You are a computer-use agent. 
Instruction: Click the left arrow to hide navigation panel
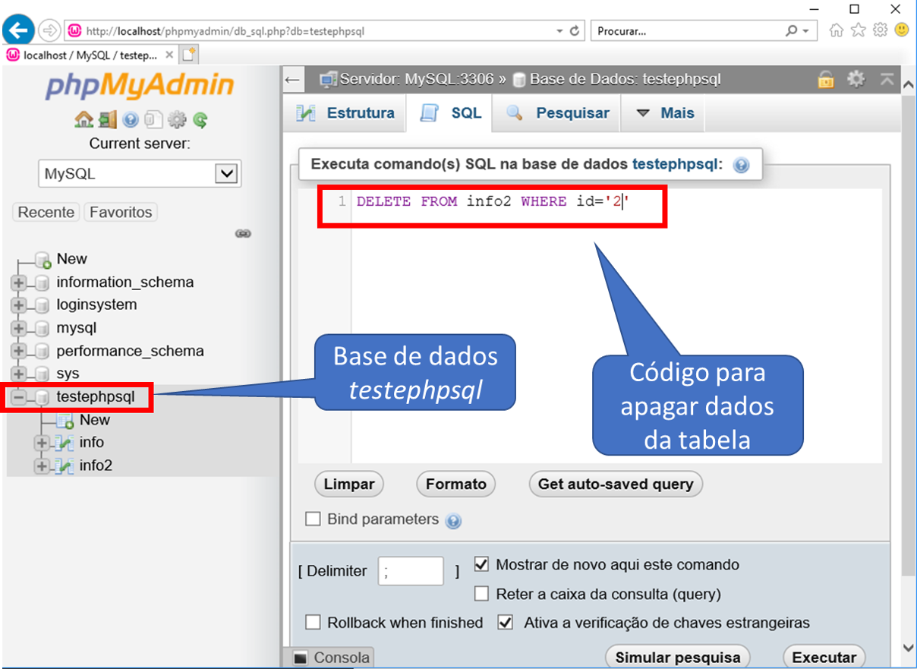[x=292, y=80]
